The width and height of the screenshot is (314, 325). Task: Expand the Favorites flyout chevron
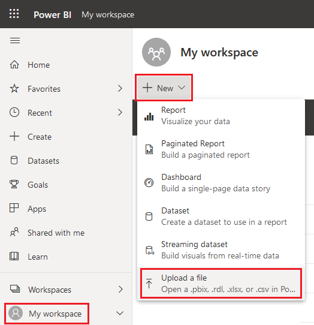click(x=120, y=89)
